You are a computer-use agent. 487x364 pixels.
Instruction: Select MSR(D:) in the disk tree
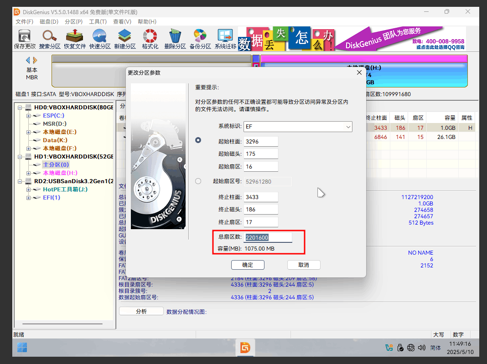pyautogui.click(x=55, y=124)
